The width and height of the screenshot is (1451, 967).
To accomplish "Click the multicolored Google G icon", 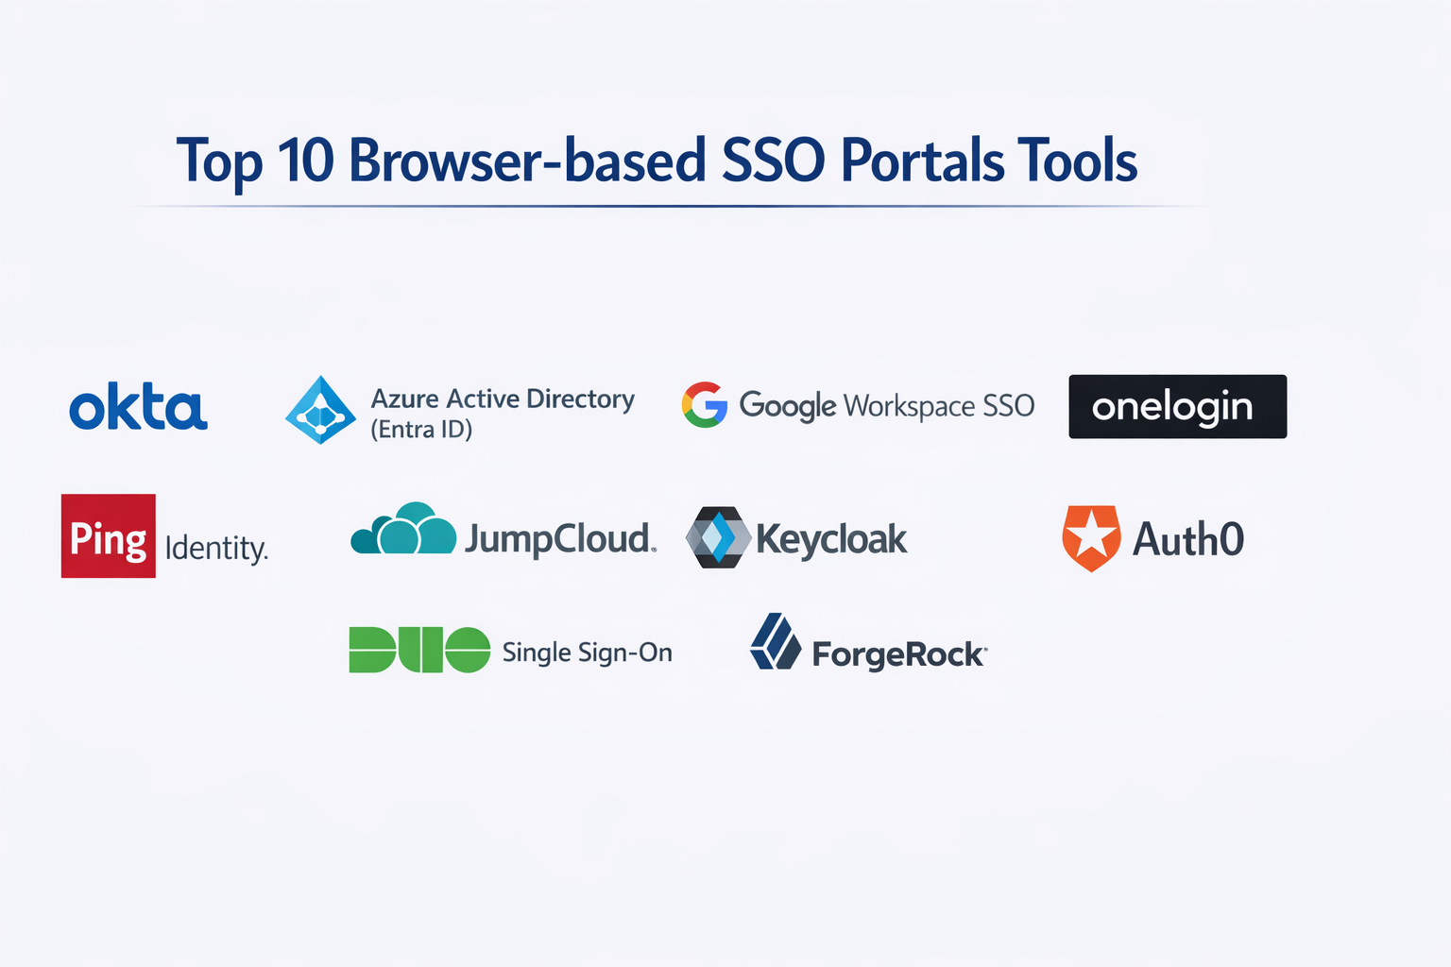I will point(705,405).
